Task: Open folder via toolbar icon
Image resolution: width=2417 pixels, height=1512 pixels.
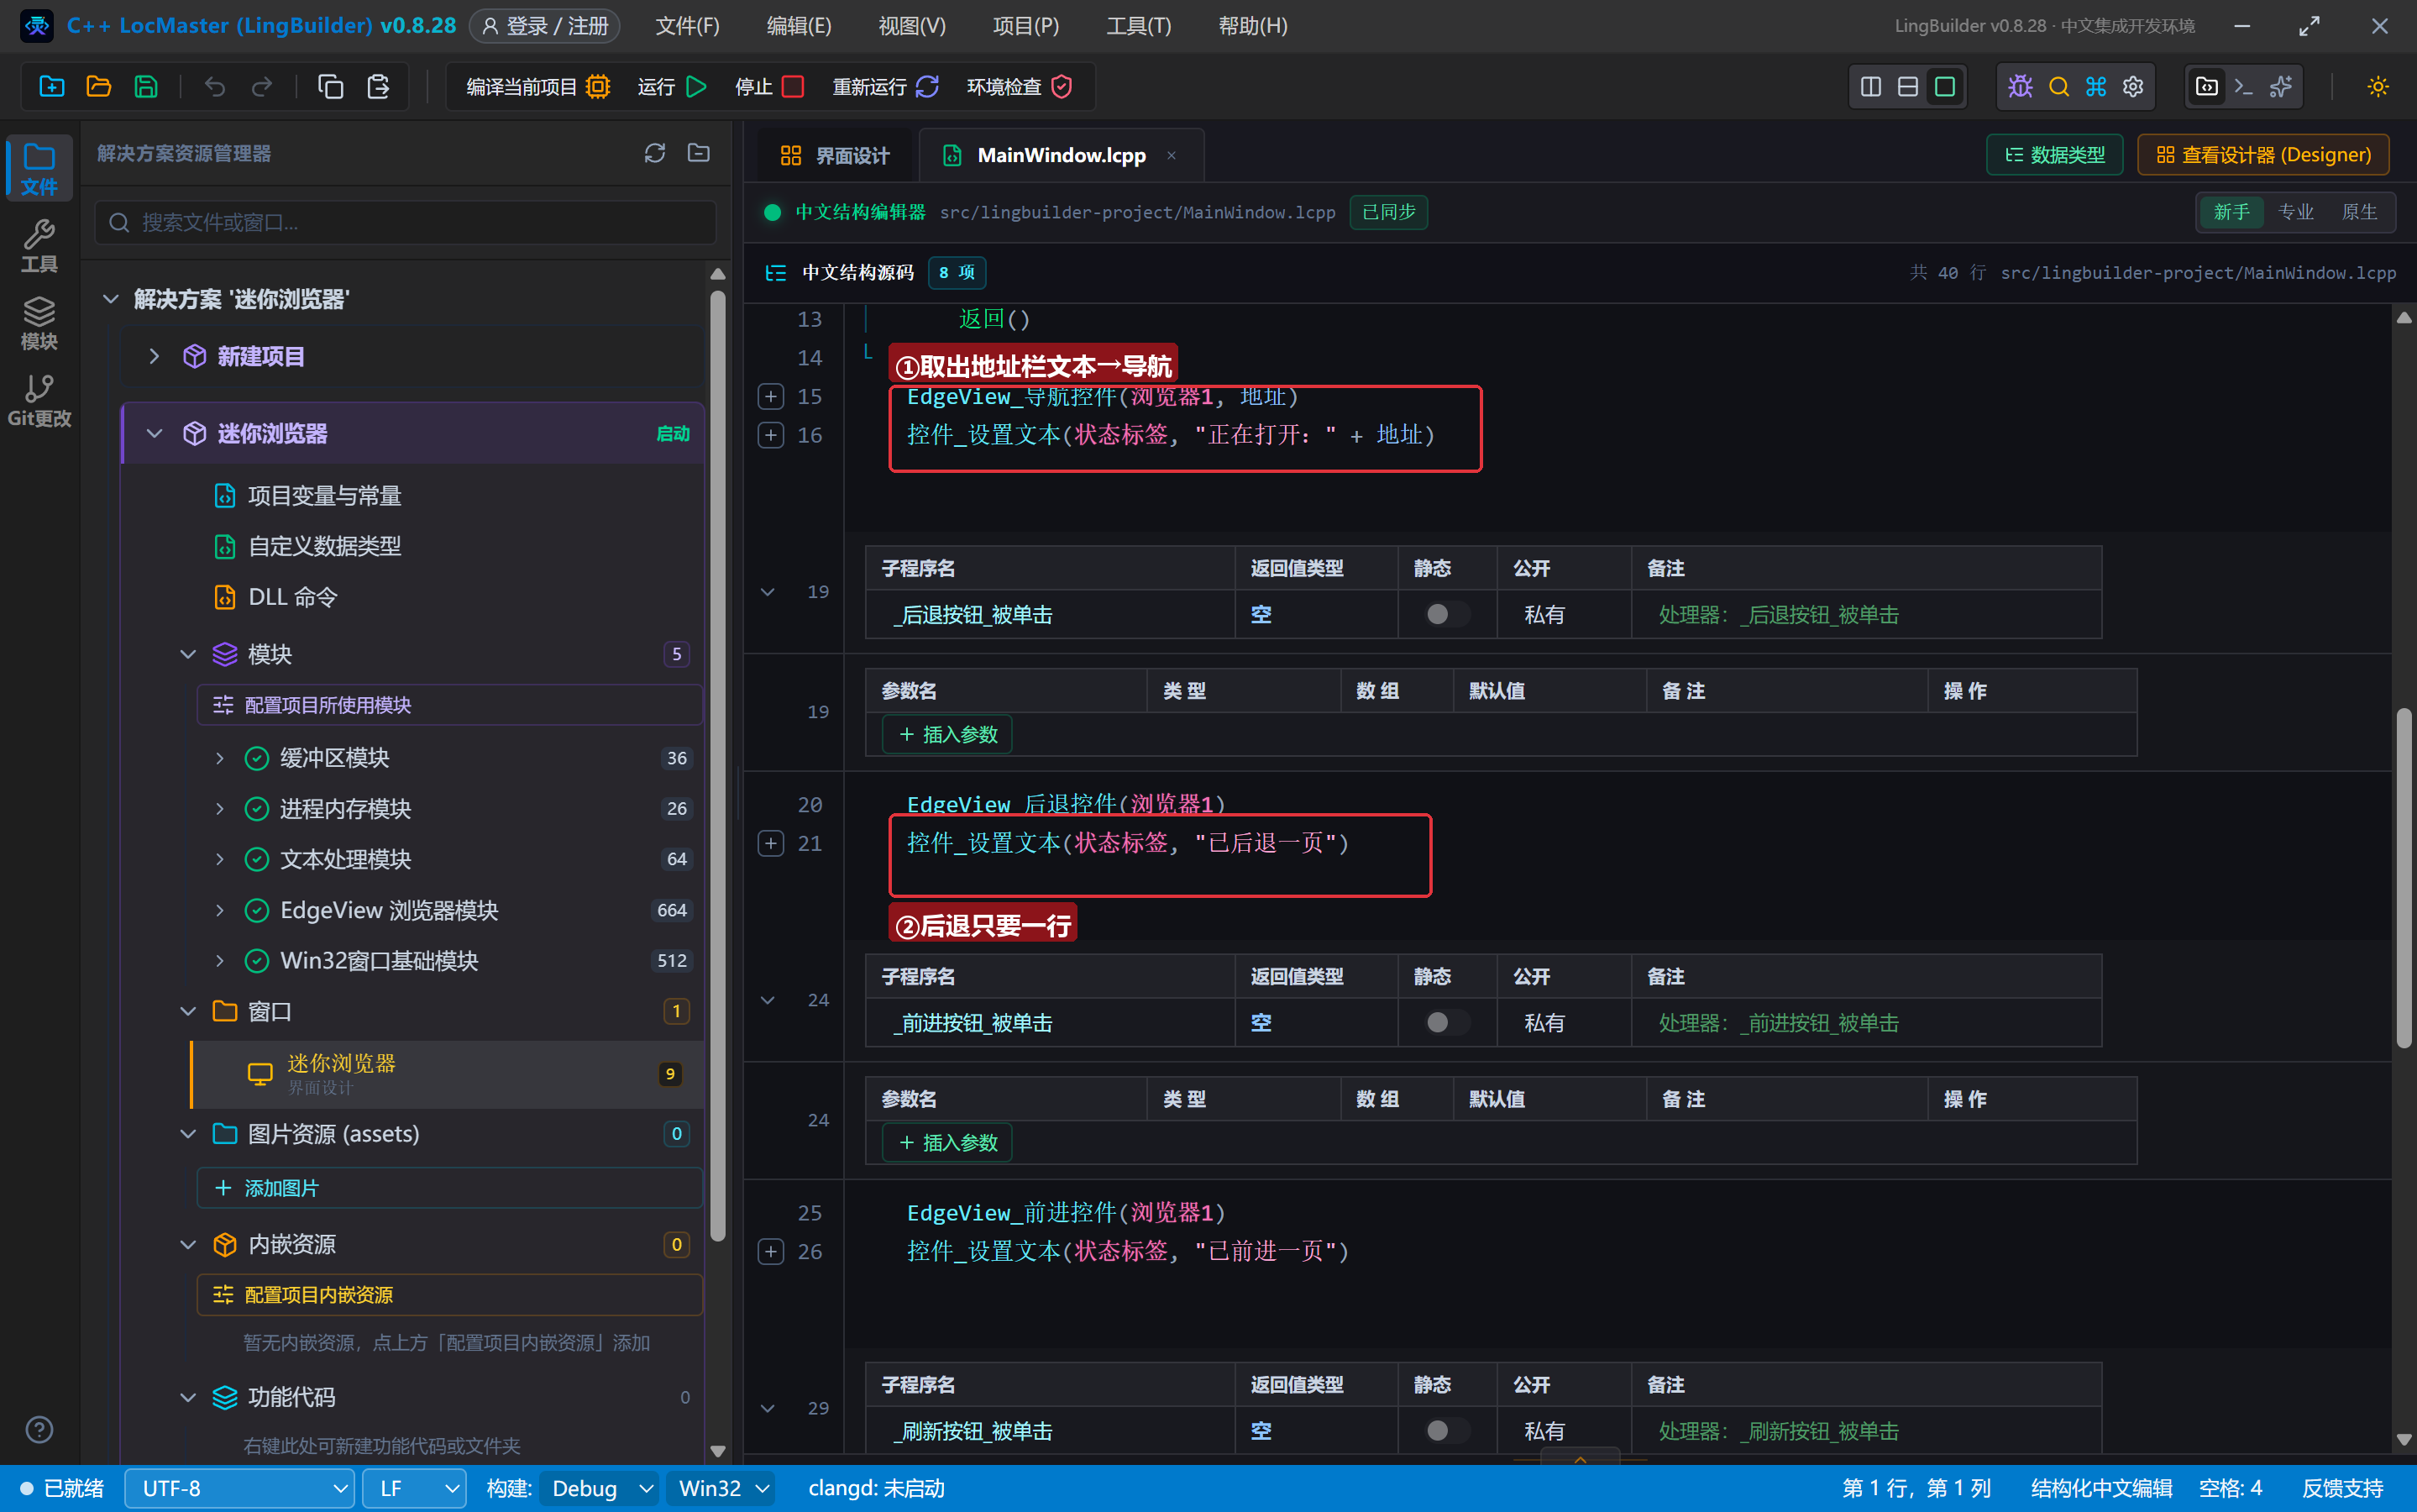Action: [99, 87]
